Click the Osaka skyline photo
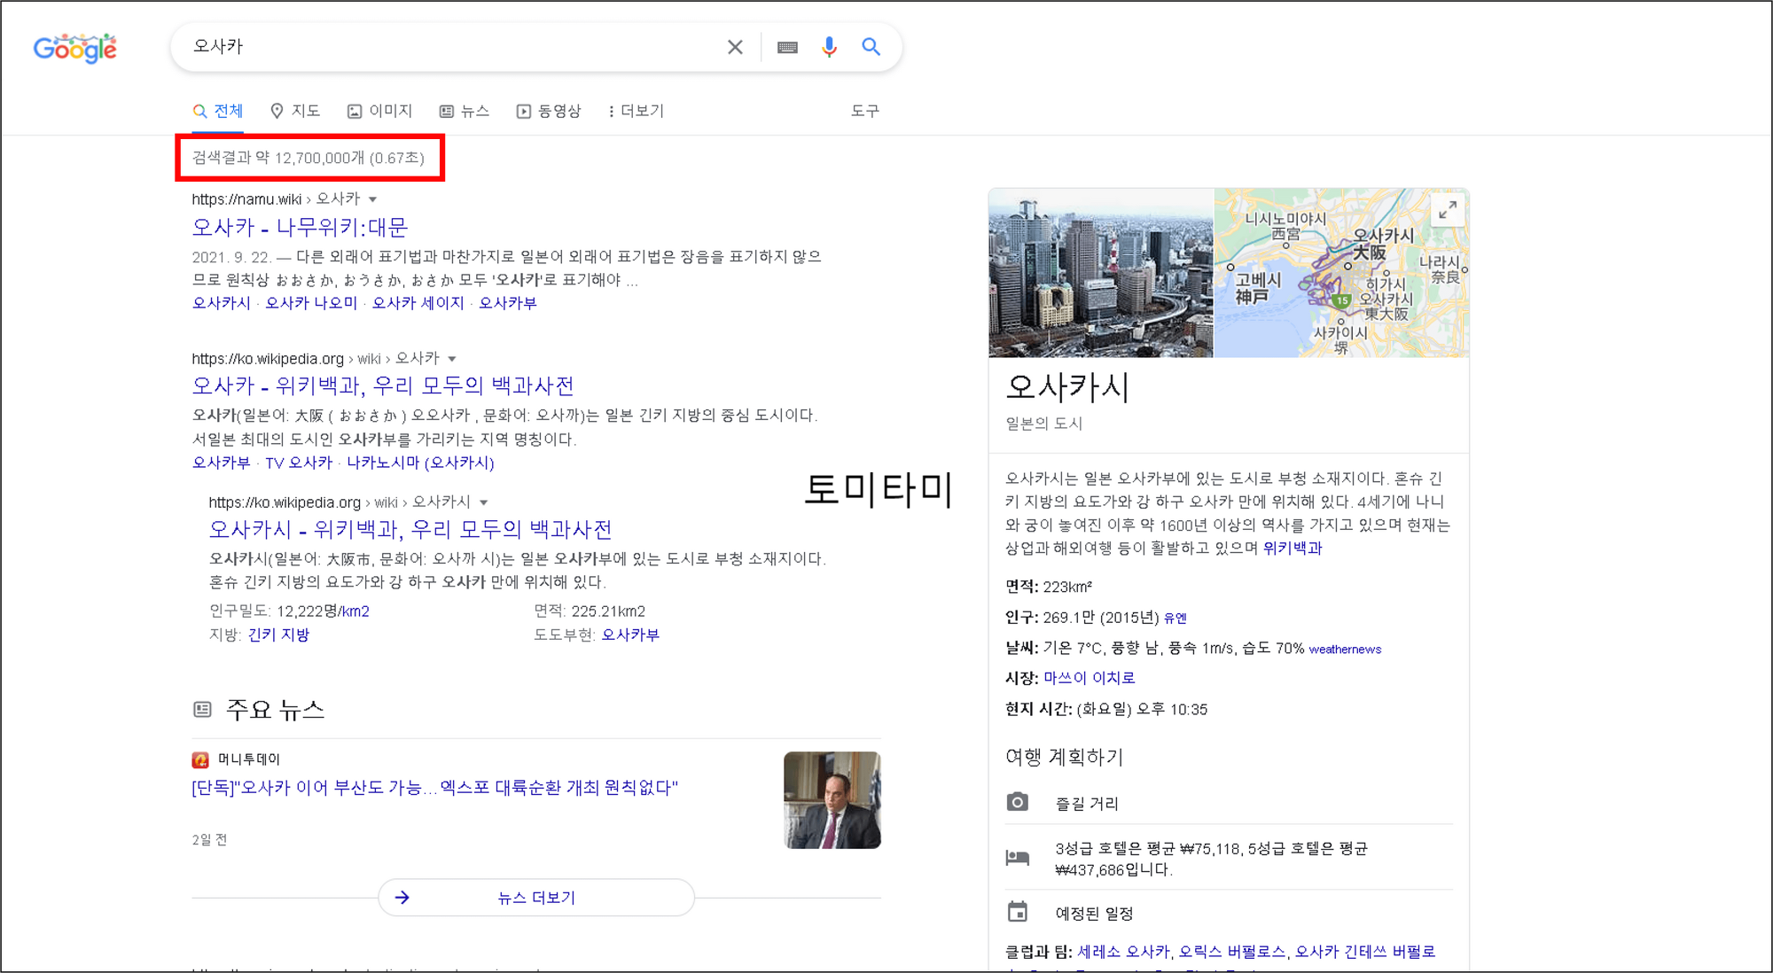Screen dimensions: 1773x973 (1101, 273)
